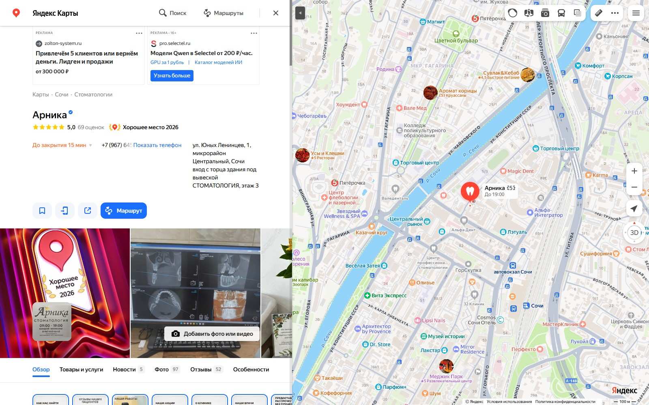Select the ruler measurement tool

click(599, 13)
